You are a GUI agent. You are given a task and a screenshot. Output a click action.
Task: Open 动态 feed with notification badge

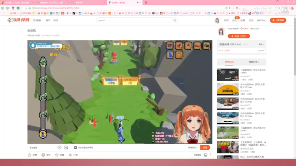point(235,20)
